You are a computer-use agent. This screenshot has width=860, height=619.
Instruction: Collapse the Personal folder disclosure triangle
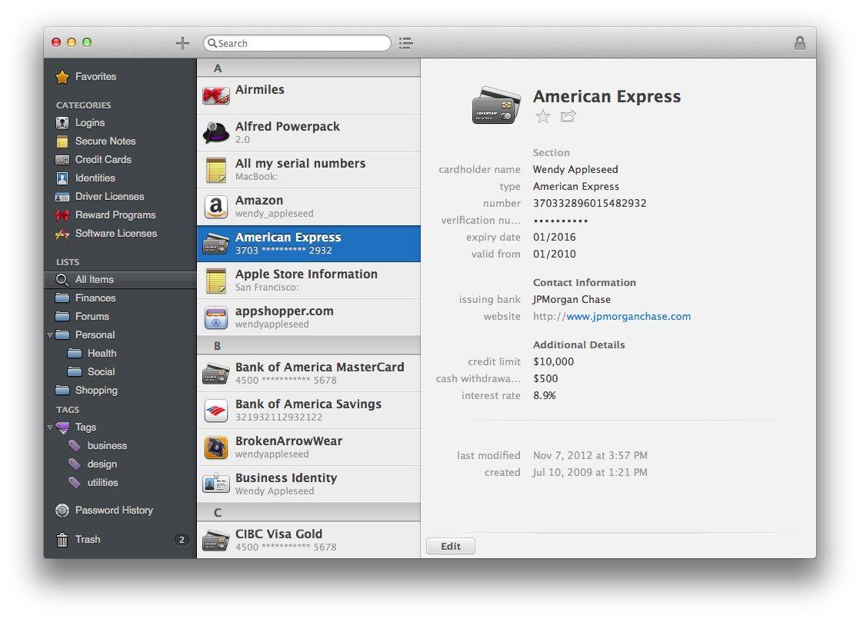pyautogui.click(x=50, y=335)
